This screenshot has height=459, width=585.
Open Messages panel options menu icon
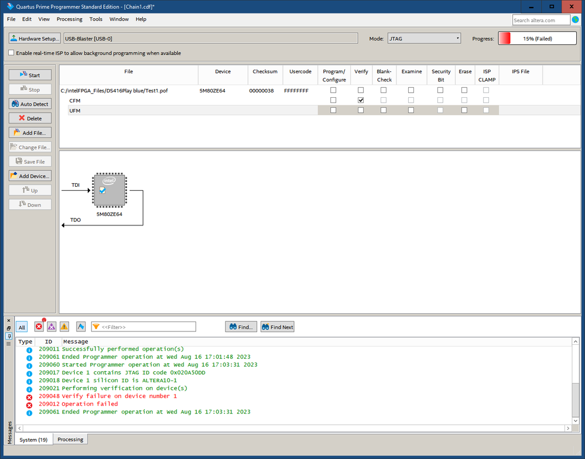(9, 344)
